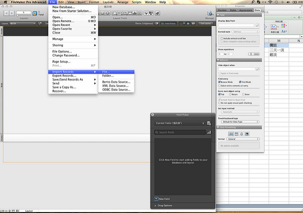The height and width of the screenshot is (213, 303).
Task: Open the Scripts menu in menu bar
Action: point(137,2)
